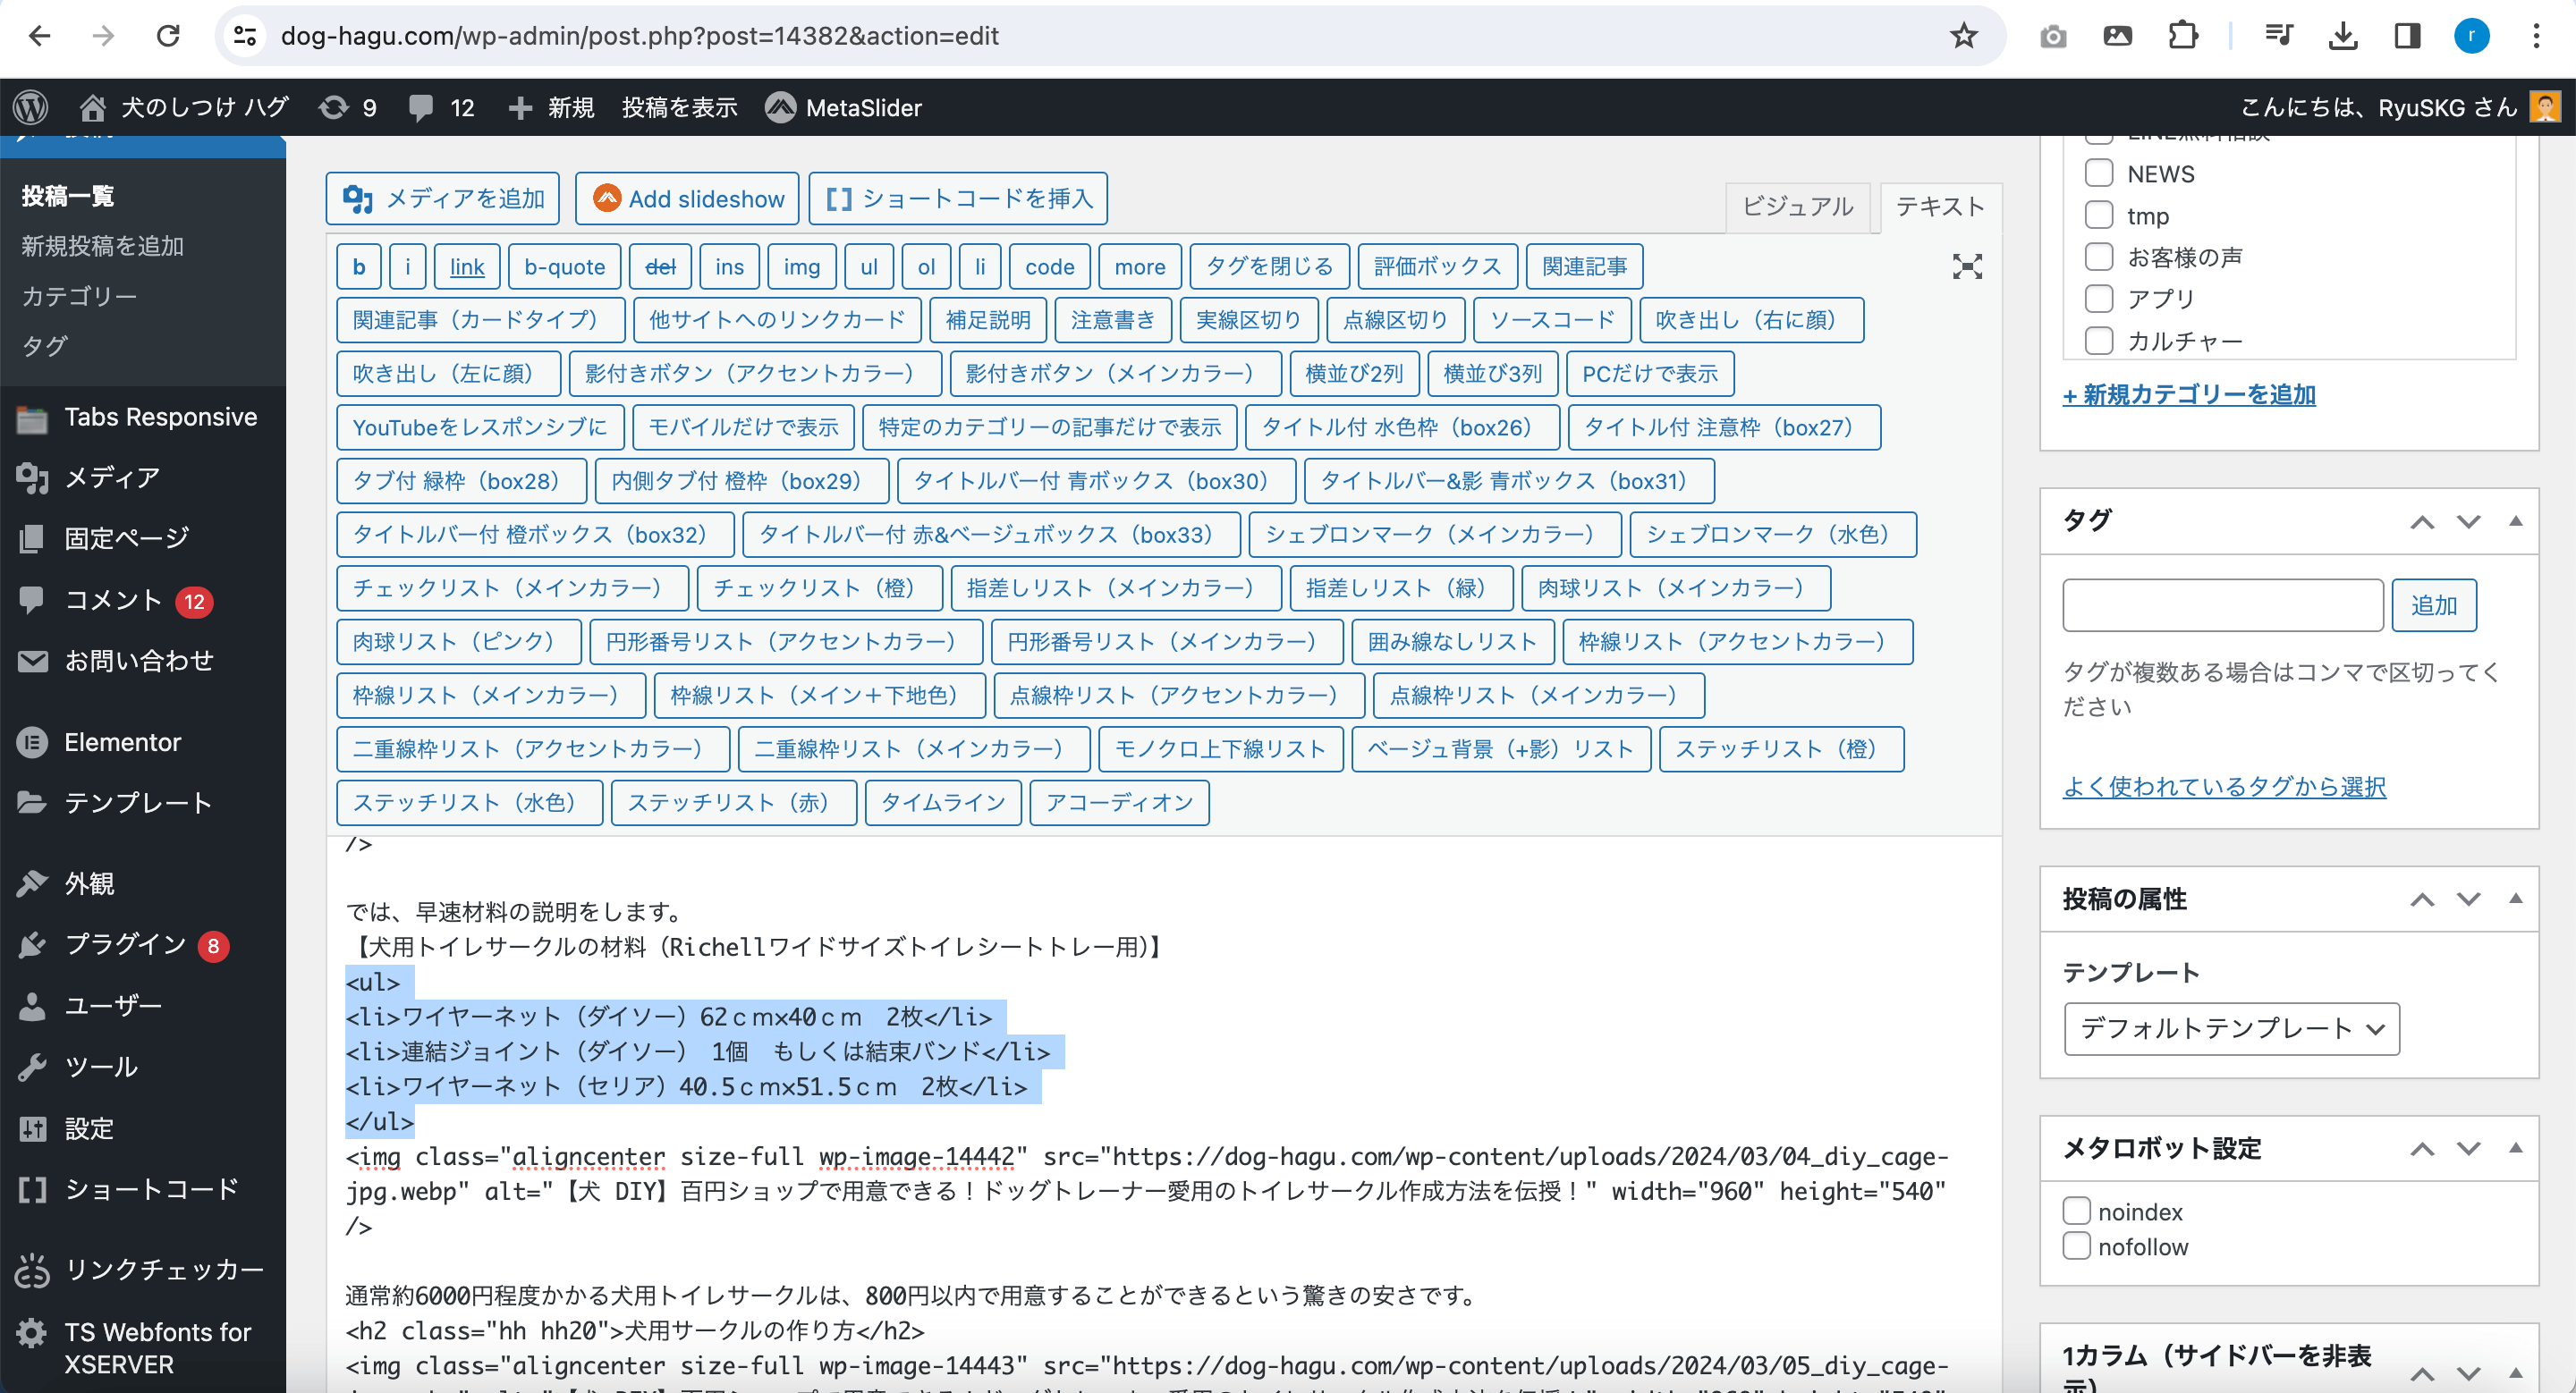This screenshot has height=1393, width=2576.
Task: Move the タグ panel down
Action: (x=2469, y=521)
